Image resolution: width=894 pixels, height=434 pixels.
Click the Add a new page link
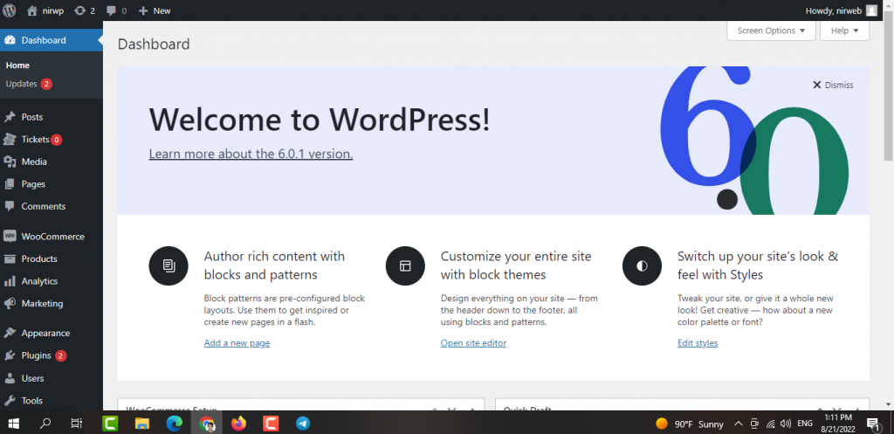point(237,343)
